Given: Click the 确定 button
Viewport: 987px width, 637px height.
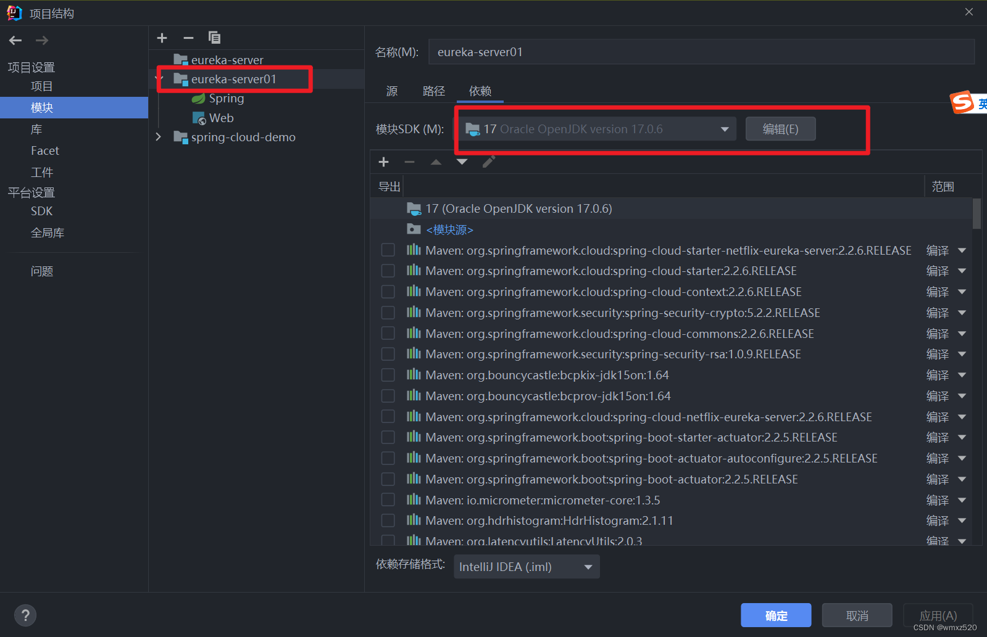Looking at the screenshot, I should pyautogui.click(x=776, y=615).
